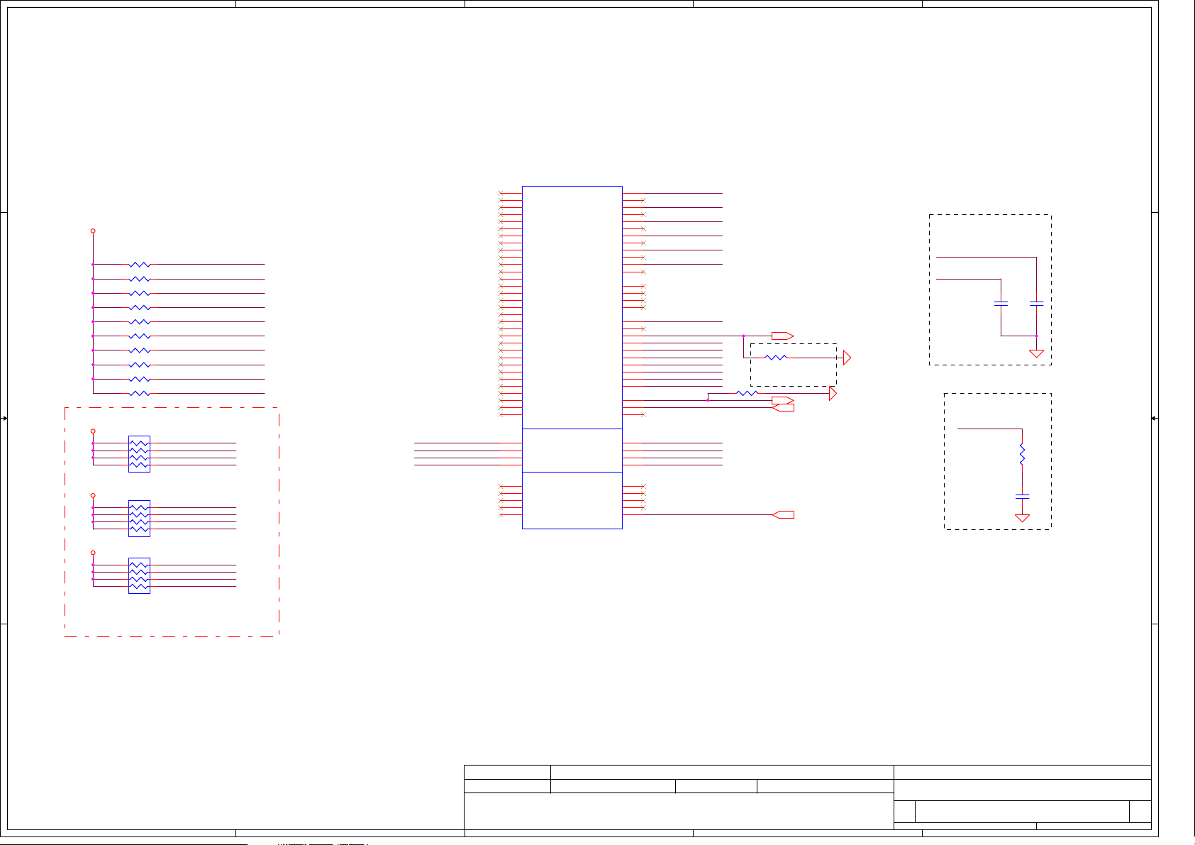The image size is (1195, 845).
Task: Select the vertical resistor in the lower-right dashed box
Action: (x=1022, y=454)
